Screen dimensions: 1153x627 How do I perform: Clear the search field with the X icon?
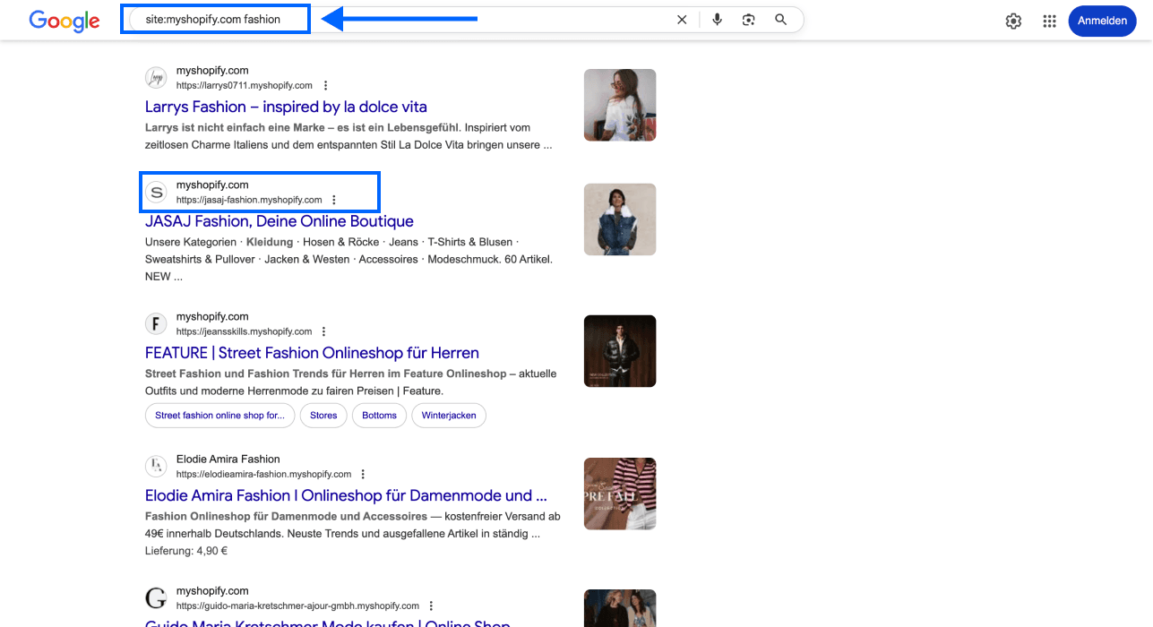682,18
